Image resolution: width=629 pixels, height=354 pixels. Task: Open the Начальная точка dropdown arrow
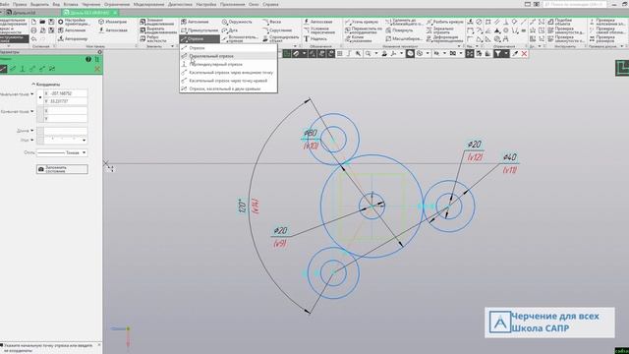click(32, 94)
